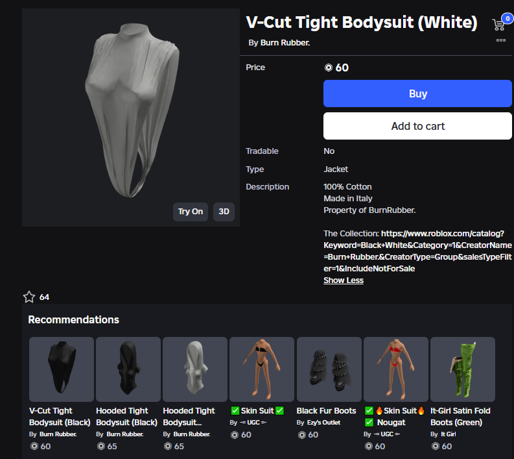Screen dimensions: 514x459
Task: Open Ezy's Outlet creator link
Action: coord(323,423)
